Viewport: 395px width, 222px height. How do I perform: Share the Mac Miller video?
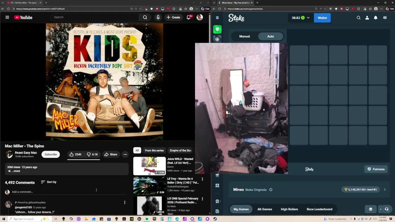pyautogui.click(x=110, y=154)
